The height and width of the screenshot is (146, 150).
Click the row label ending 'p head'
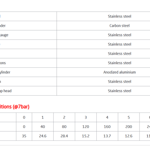[6, 91]
